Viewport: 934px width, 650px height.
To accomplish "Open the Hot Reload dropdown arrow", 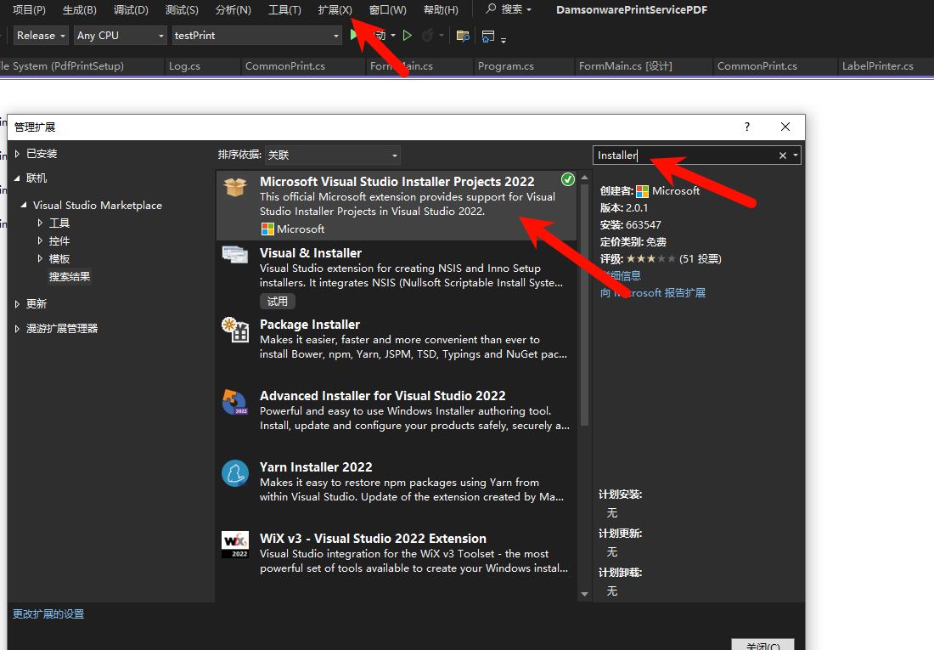I will [x=442, y=36].
